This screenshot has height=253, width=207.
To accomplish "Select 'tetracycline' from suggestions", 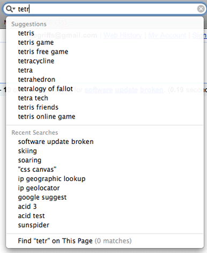I will pos(105,61).
